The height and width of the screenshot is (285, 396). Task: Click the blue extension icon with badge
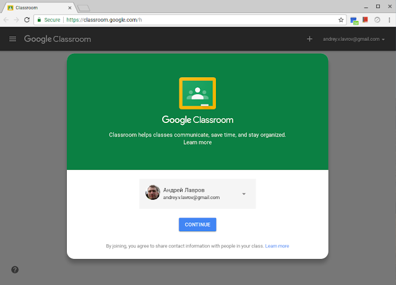[x=355, y=20]
